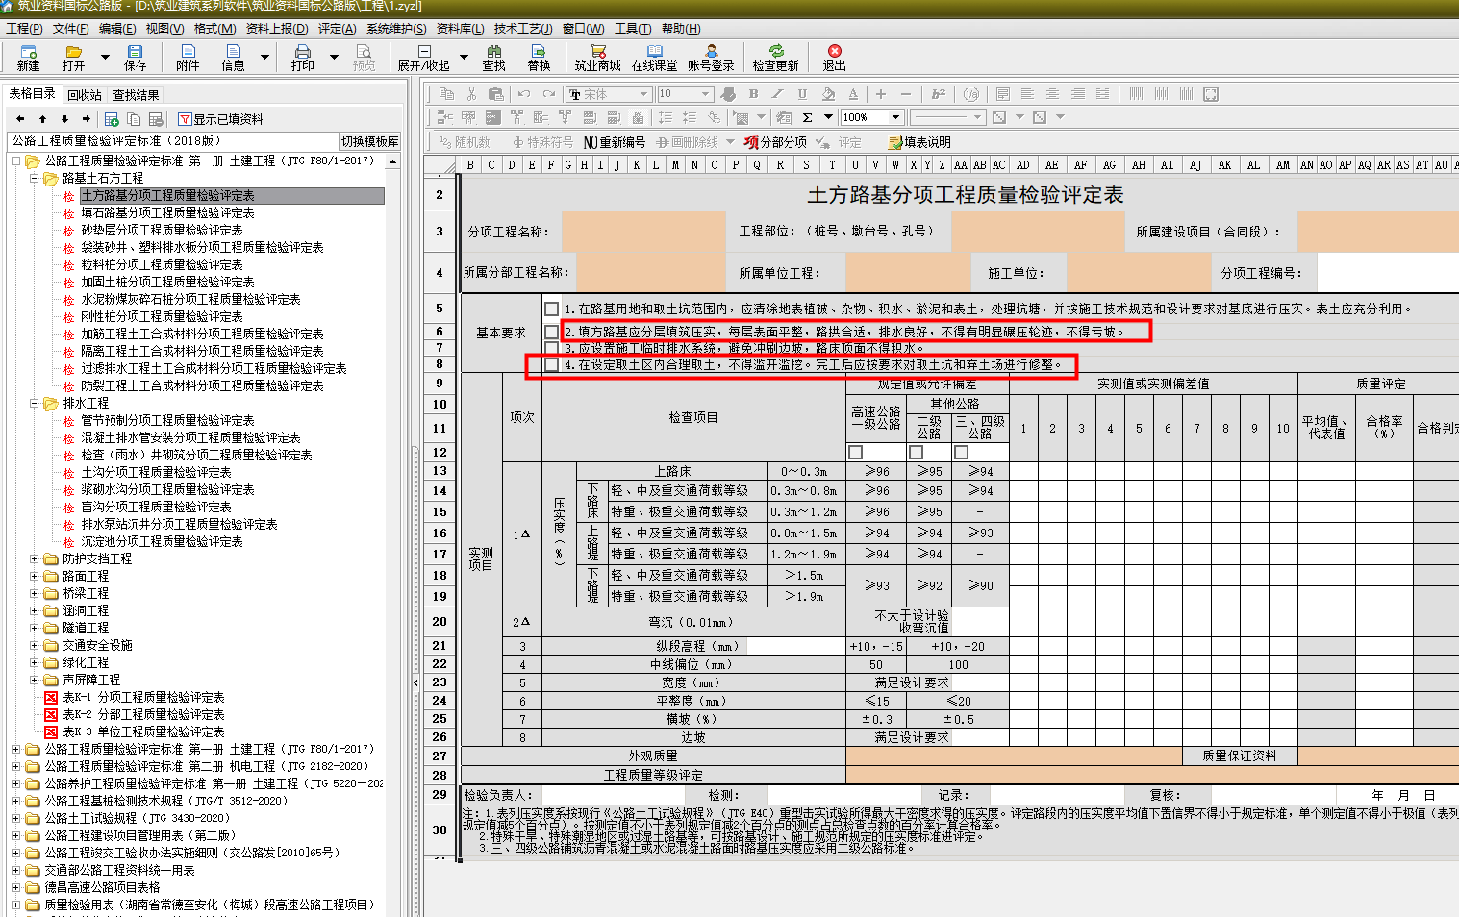
Task: Open zoom 100% dropdown
Action: [x=895, y=117]
